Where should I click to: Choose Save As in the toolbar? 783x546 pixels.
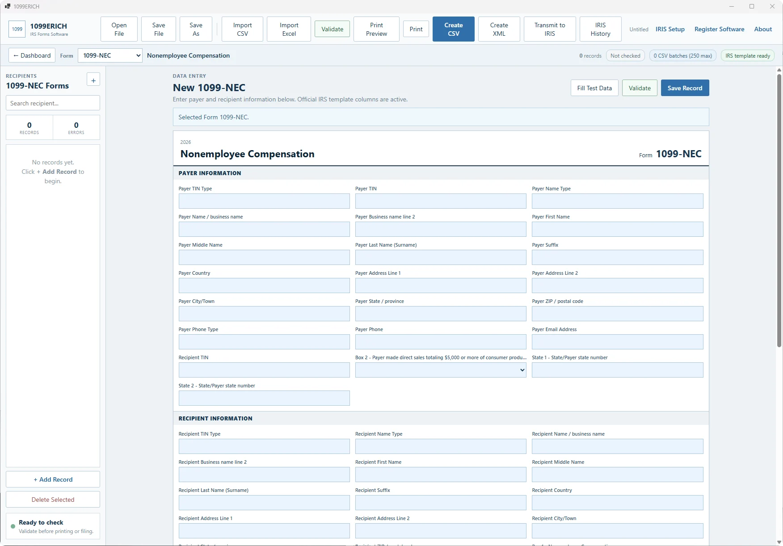tap(196, 29)
